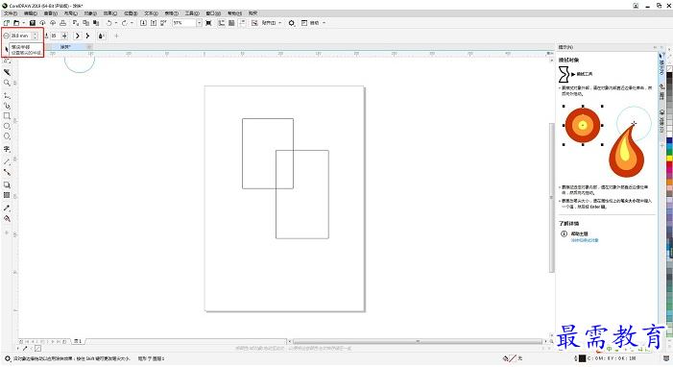Open the Object menu (对象)
Screen dimensions: 673x367
click(90, 13)
